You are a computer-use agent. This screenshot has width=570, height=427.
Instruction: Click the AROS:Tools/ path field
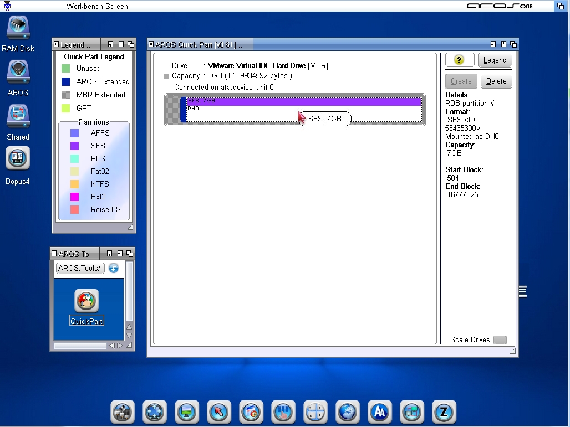pyautogui.click(x=79, y=268)
